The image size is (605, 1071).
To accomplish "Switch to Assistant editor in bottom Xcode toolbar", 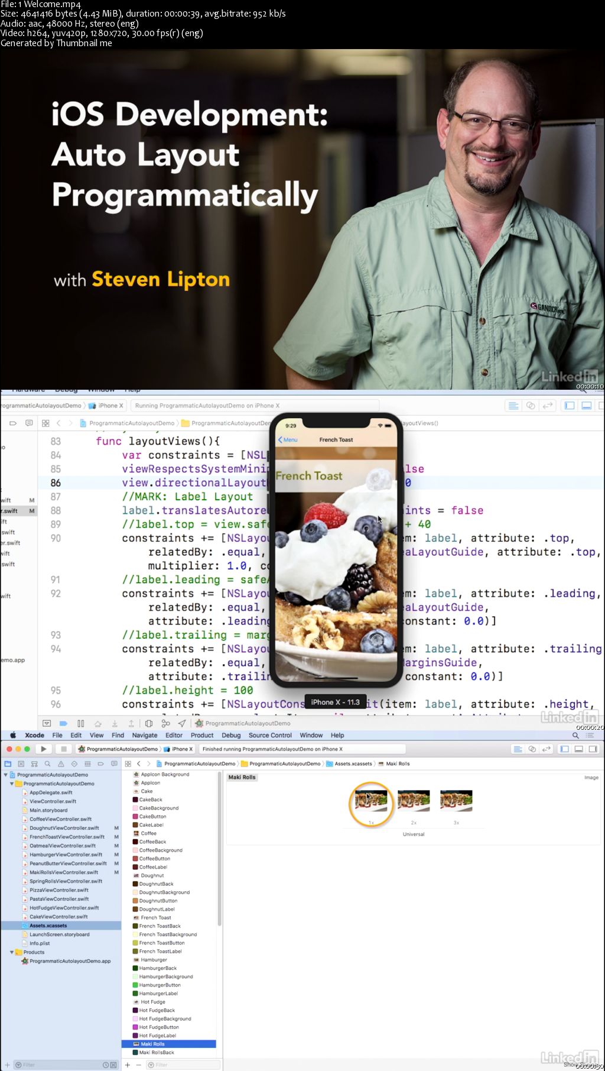I will [x=532, y=749].
